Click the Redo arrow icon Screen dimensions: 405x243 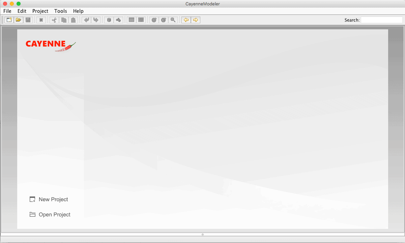[96, 20]
